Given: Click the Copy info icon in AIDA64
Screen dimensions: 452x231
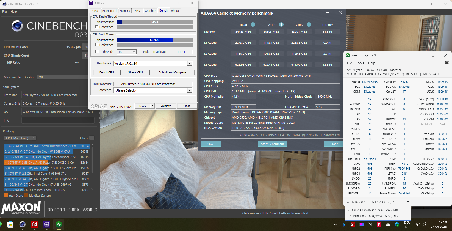Looking at the screenshot, I should 309,24.
